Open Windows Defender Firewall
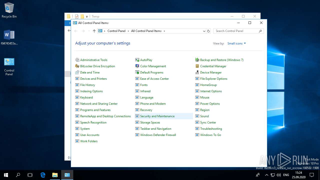 (x=158, y=135)
